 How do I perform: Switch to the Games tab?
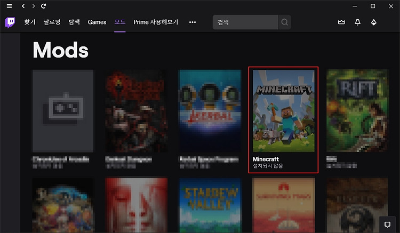[x=97, y=22]
